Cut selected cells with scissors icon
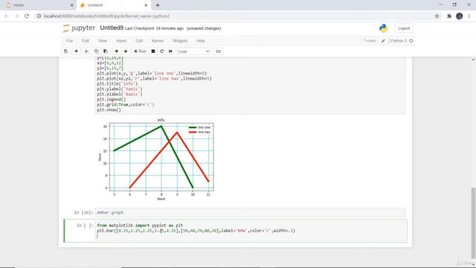 pos(87,51)
